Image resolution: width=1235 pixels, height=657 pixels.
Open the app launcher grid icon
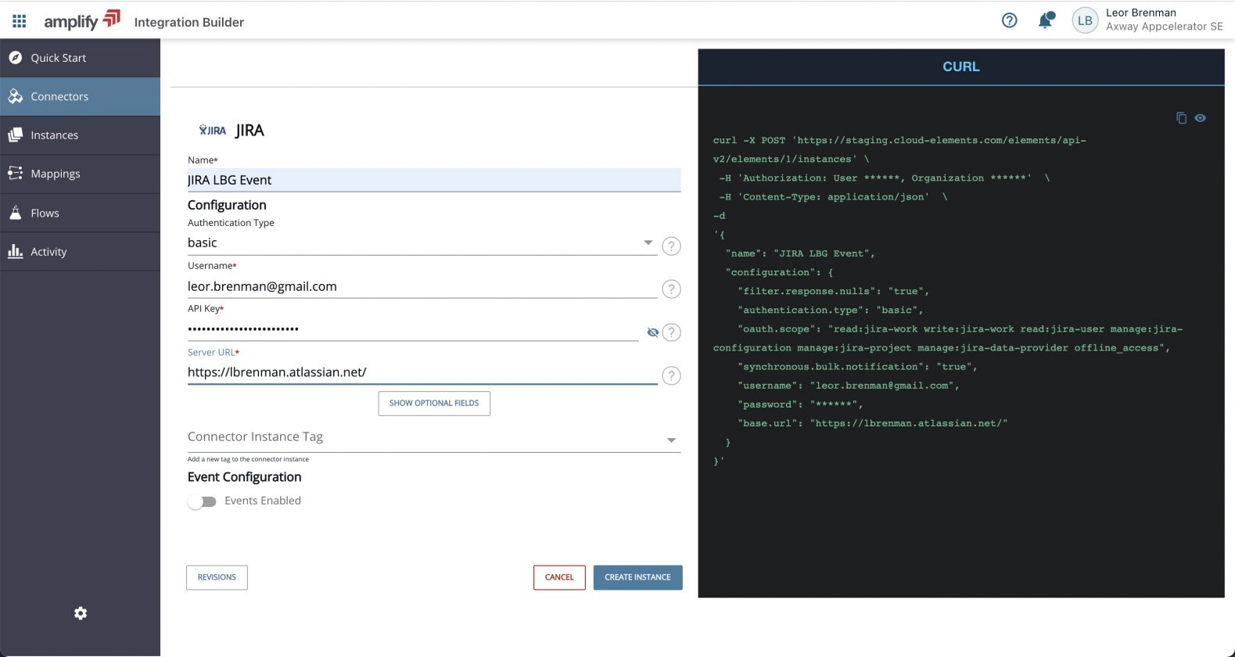[20, 21]
